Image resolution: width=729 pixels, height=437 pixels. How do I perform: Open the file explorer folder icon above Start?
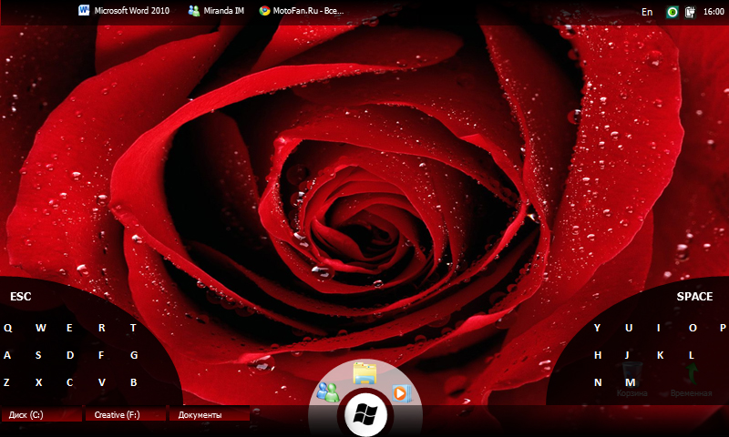pyautogui.click(x=364, y=373)
